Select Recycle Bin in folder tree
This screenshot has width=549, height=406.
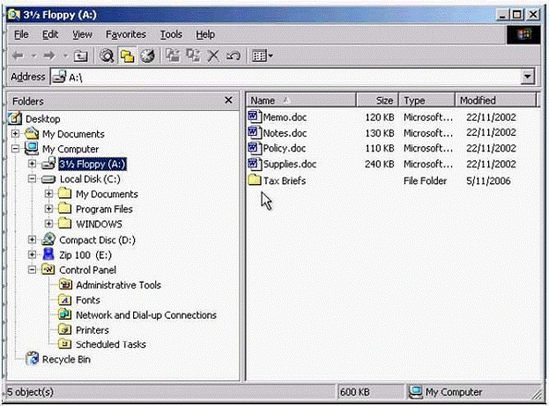(66, 359)
